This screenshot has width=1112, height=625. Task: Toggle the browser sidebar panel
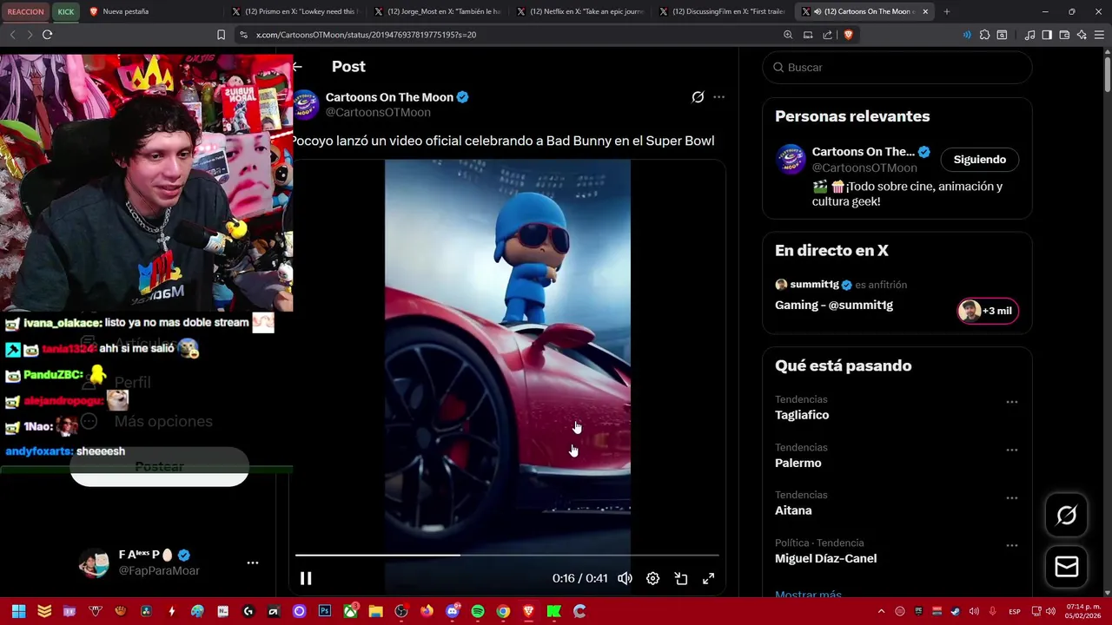1047,35
